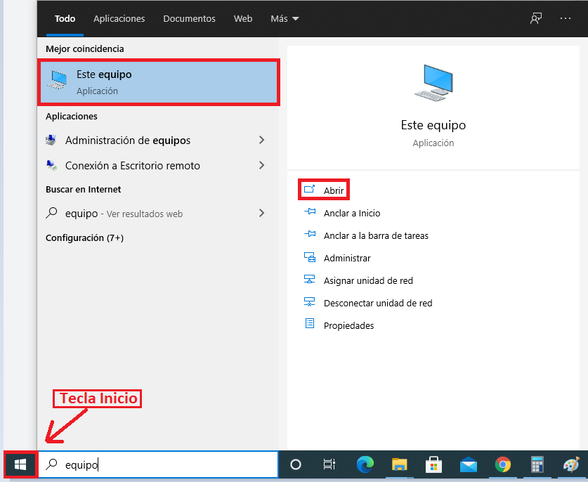The image size is (588, 482).
Task: Open File Explorer from the taskbar
Action: coord(399,464)
